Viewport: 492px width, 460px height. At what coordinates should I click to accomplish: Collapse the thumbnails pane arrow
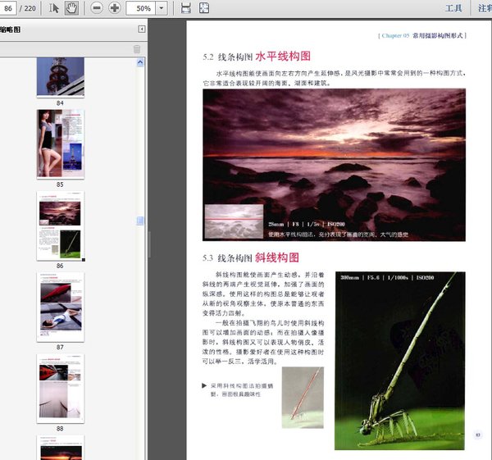pos(142,30)
